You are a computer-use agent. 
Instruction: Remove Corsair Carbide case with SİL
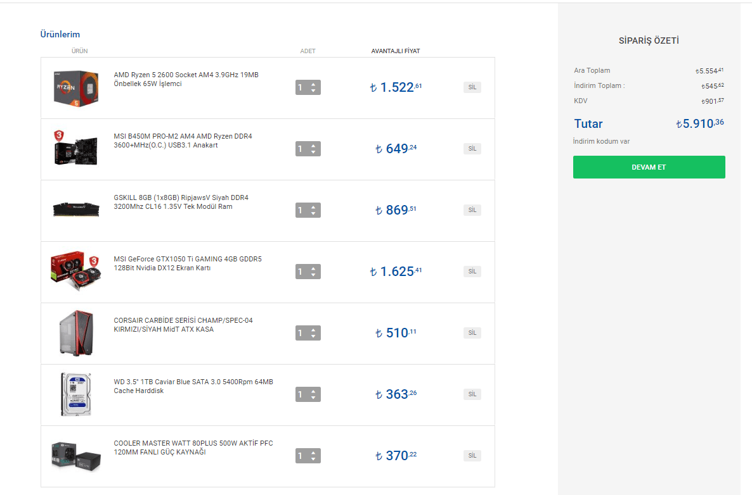[472, 333]
